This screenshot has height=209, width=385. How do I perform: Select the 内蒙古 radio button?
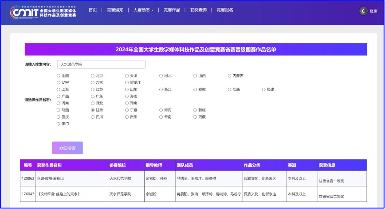click(x=229, y=76)
